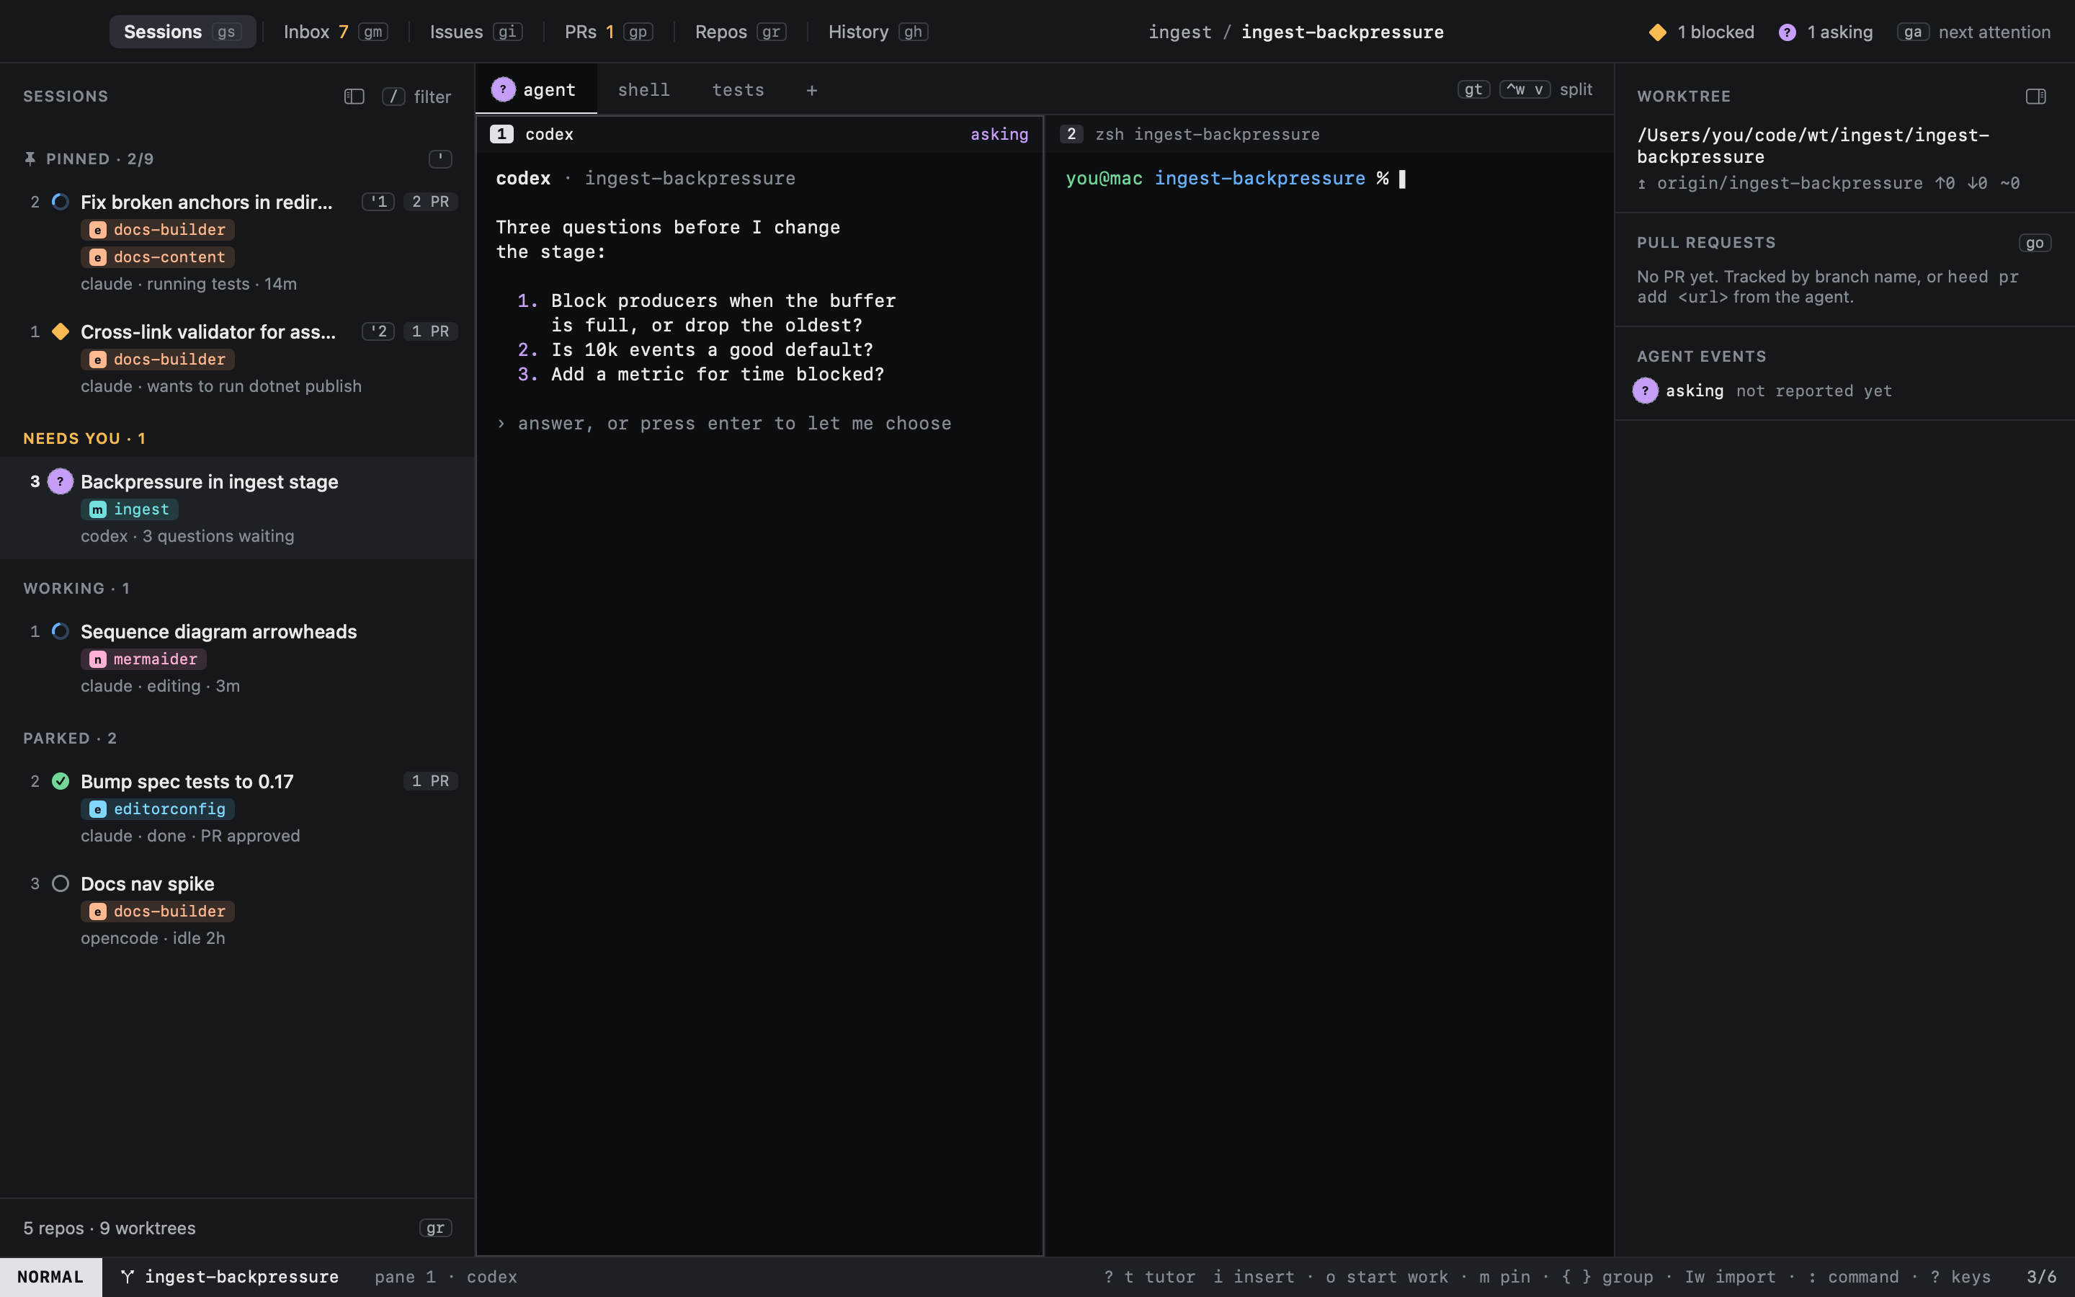Open the Sessions tab

[x=182, y=32]
